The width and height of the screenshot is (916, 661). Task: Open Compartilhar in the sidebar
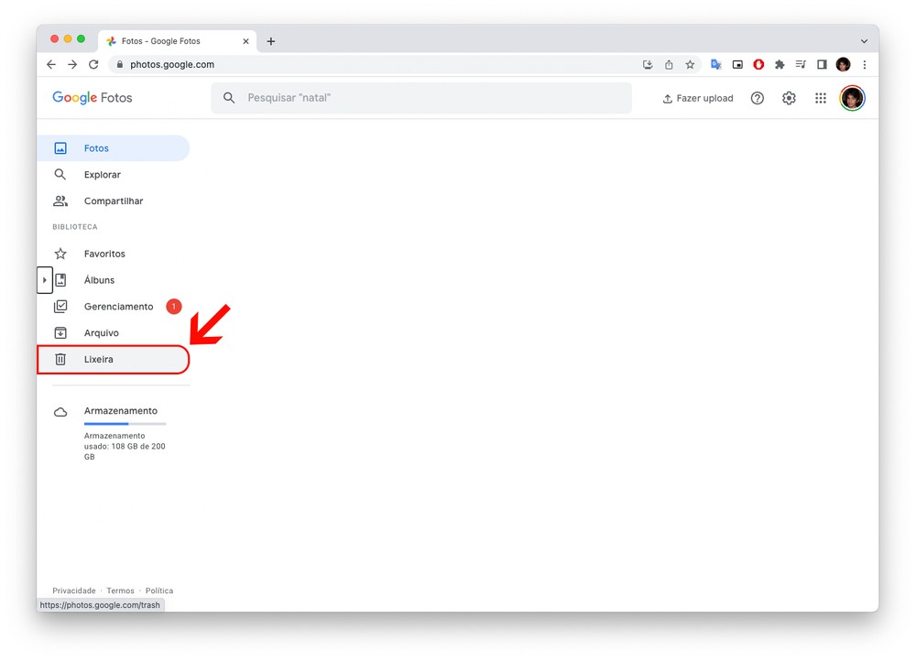(114, 200)
